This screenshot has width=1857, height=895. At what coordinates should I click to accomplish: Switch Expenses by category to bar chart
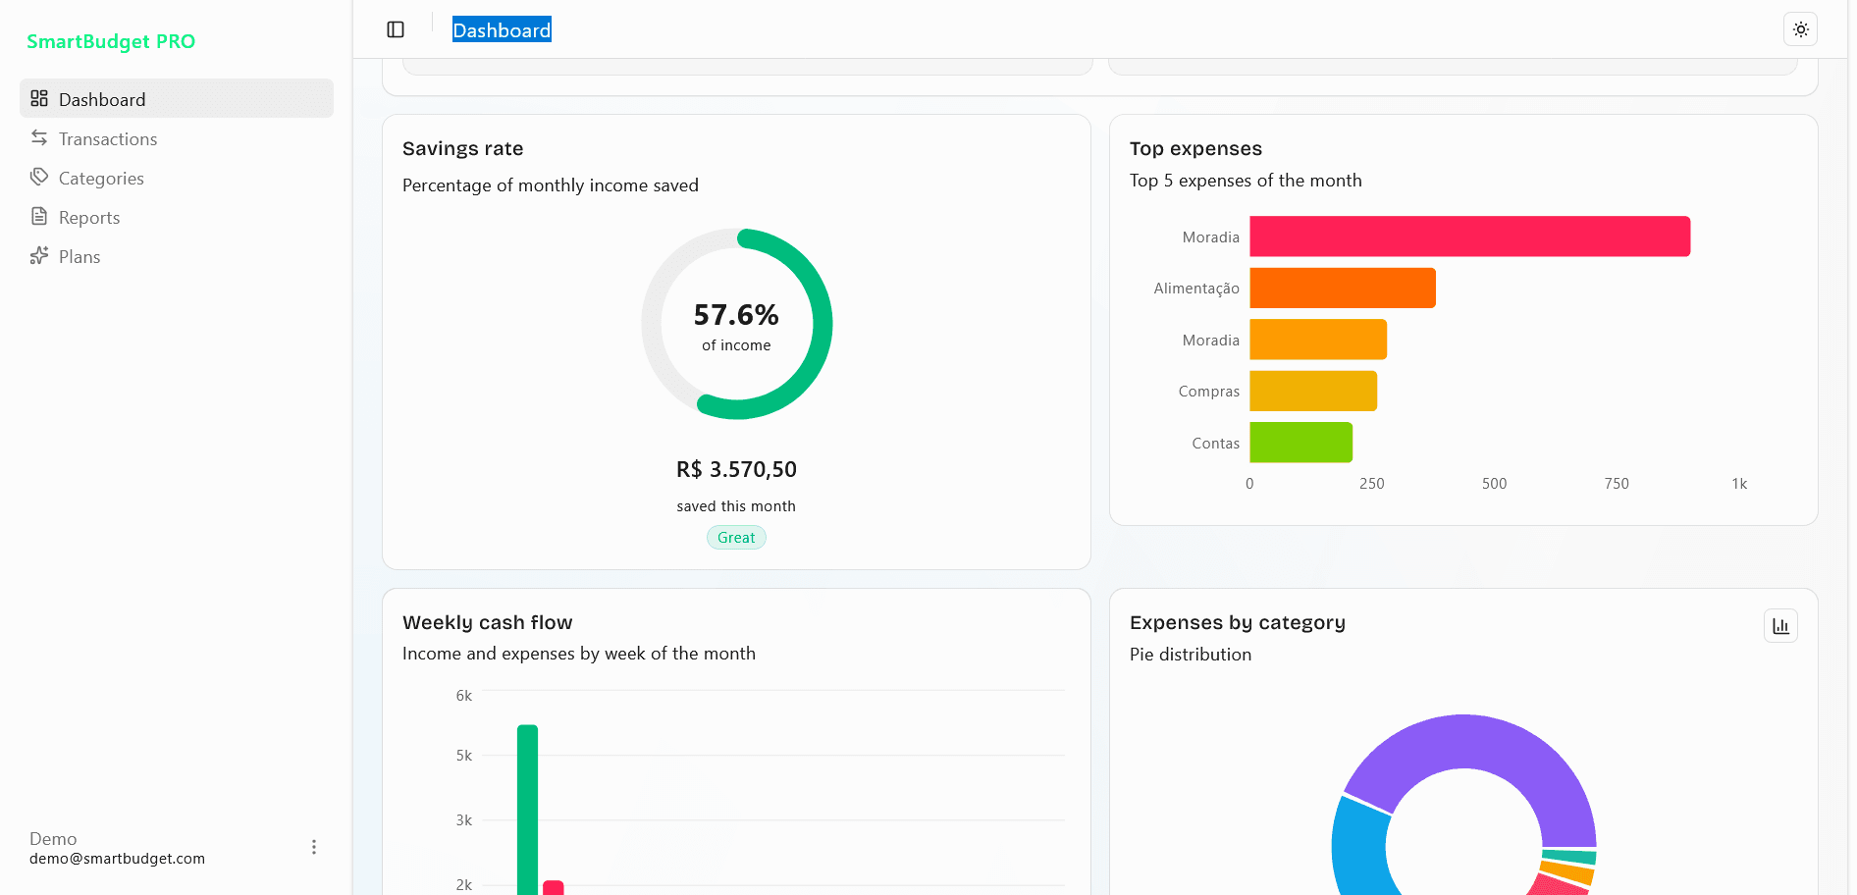(x=1780, y=626)
